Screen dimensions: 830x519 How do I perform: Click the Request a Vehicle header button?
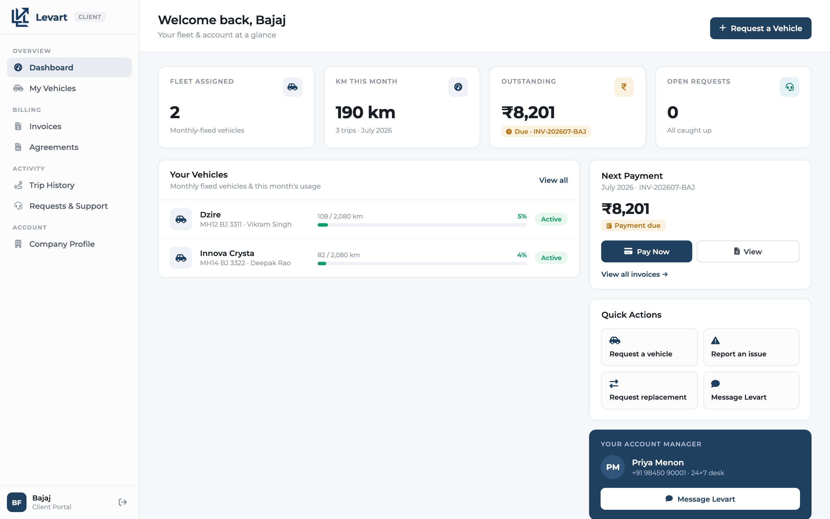pos(760,28)
